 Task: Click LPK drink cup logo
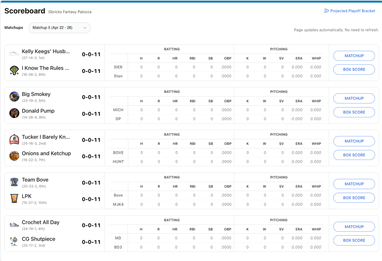pos(14,198)
